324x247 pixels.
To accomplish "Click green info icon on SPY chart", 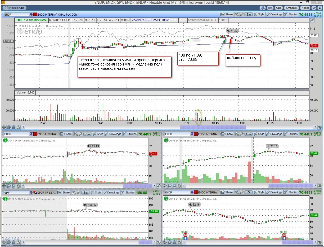I will tap(5, 198).
